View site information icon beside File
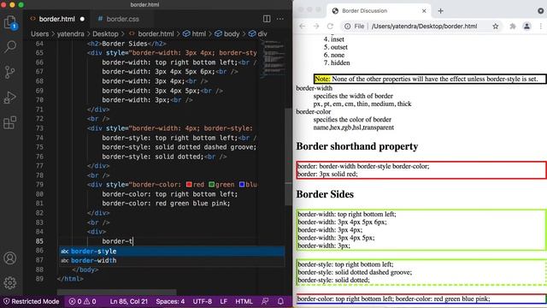The height and width of the screenshot is (308, 547). tap(348, 27)
